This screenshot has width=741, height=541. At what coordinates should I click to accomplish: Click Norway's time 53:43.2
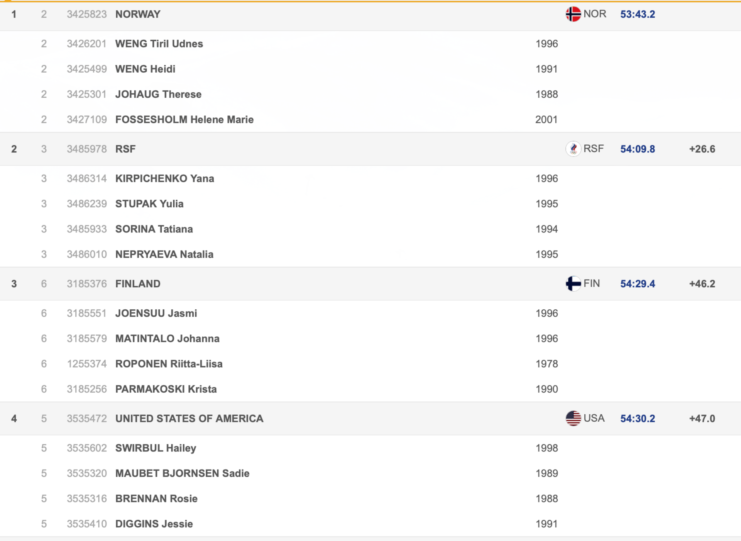[638, 14]
